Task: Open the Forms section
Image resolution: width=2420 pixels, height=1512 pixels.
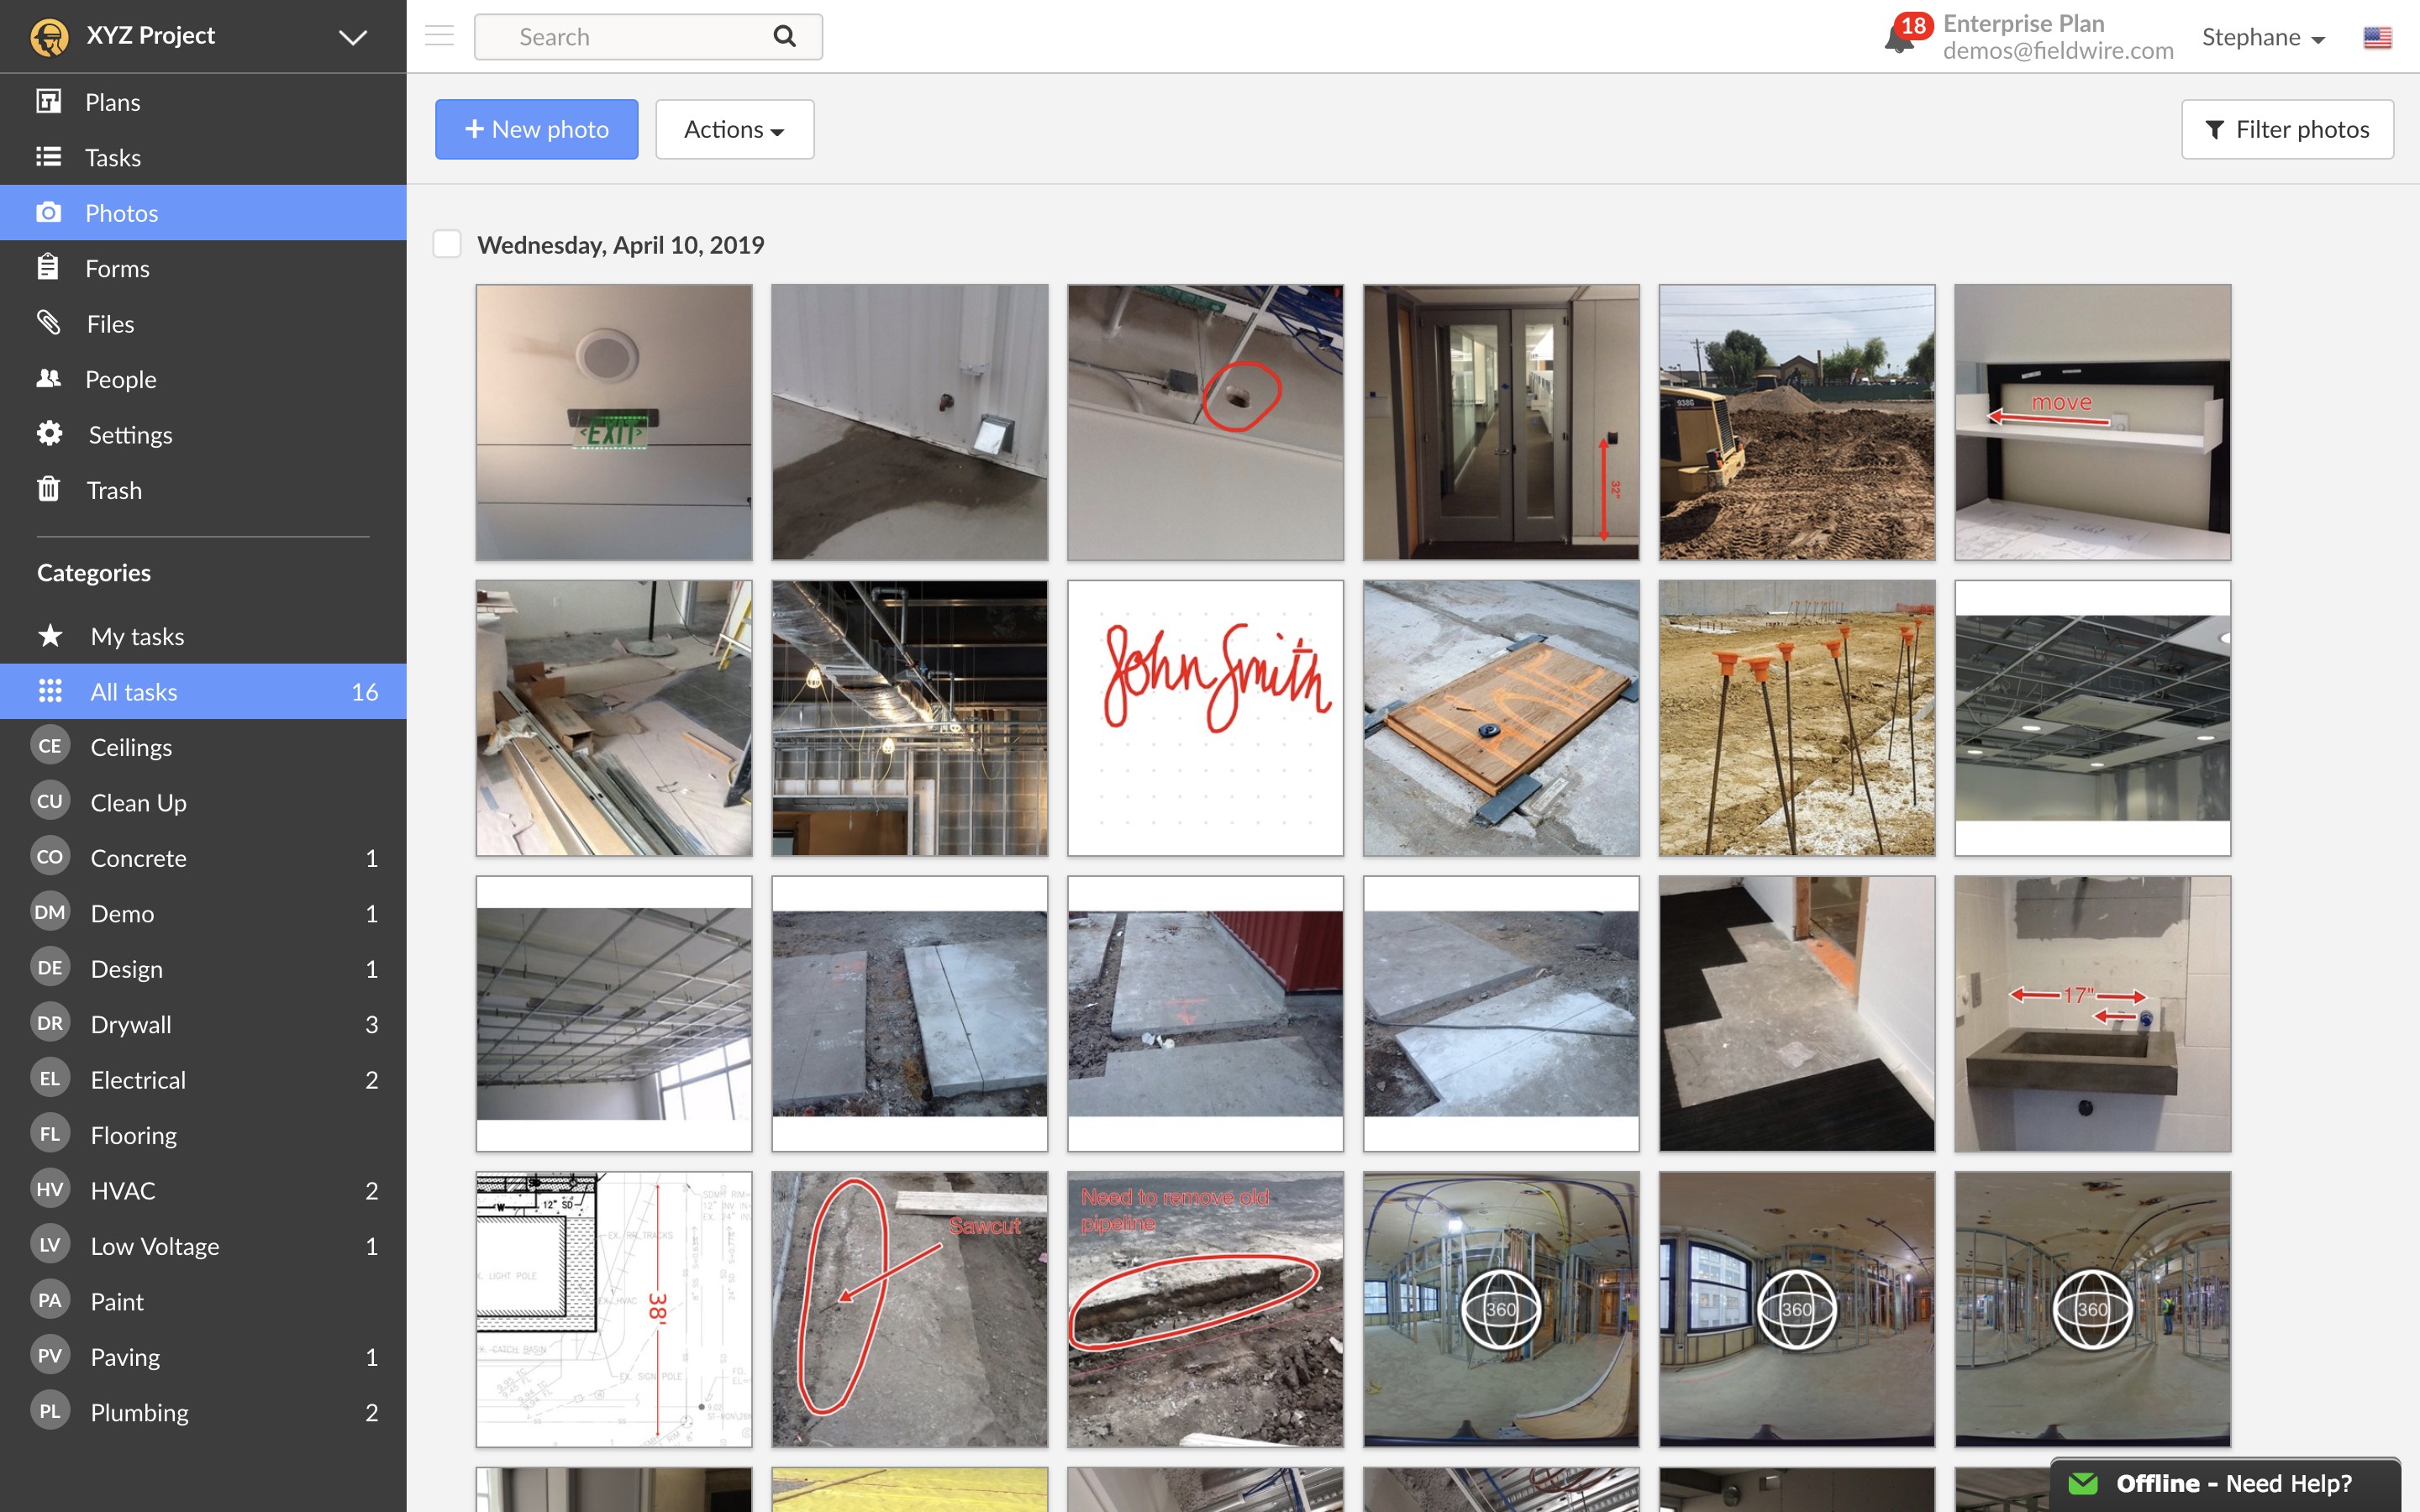Action: point(117,268)
